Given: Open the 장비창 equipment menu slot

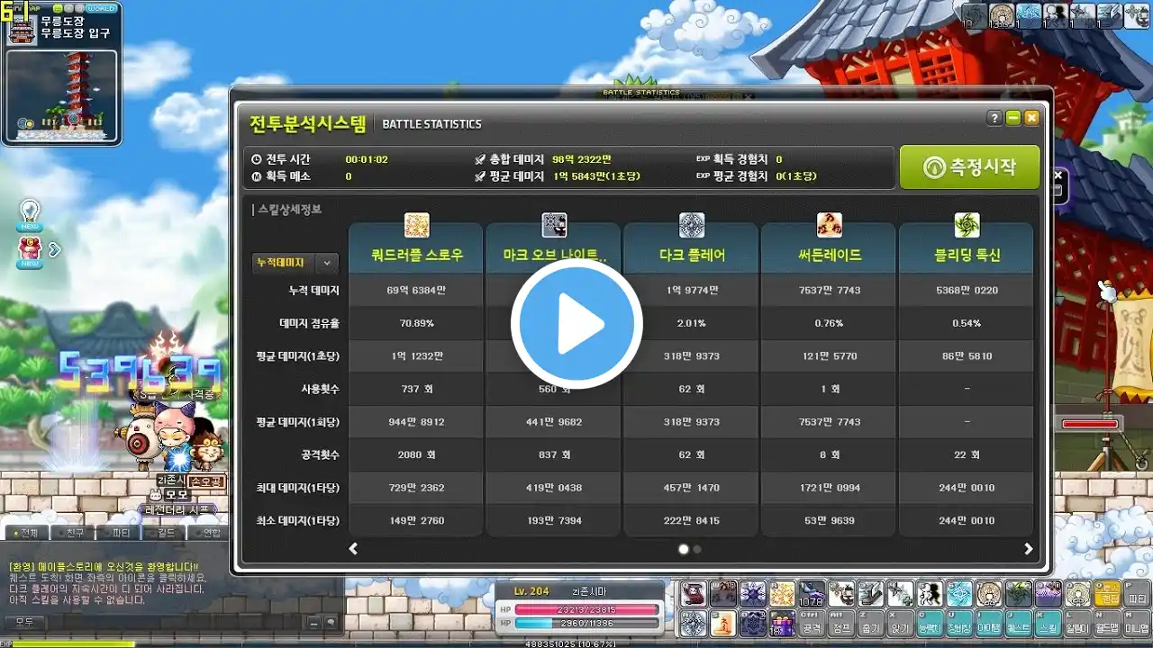Looking at the screenshot, I should click(x=960, y=624).
